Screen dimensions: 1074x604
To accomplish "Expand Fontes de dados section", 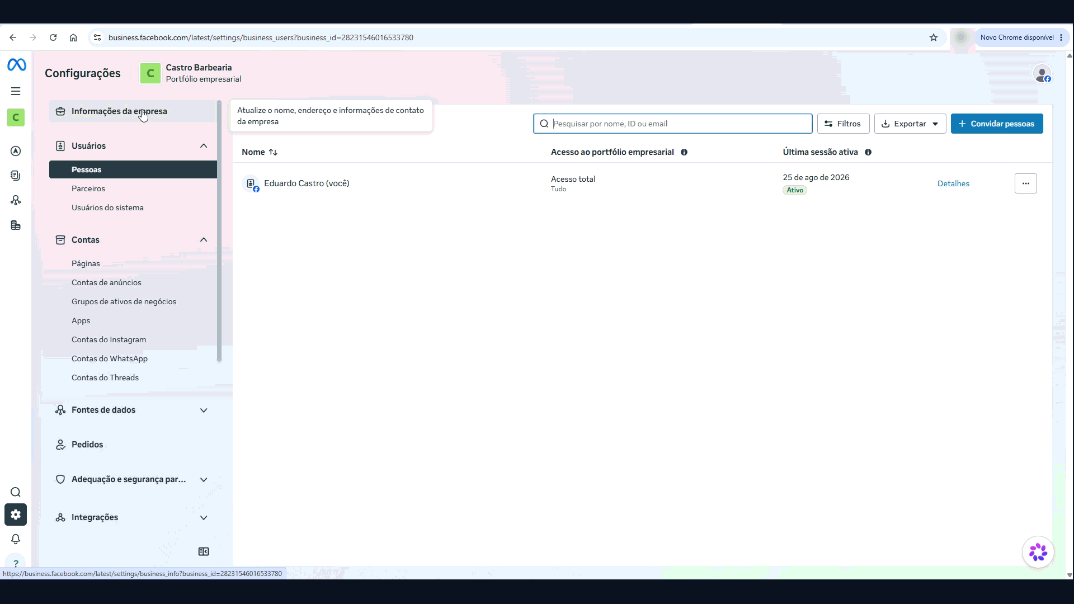I will click(x=204, y=410).
